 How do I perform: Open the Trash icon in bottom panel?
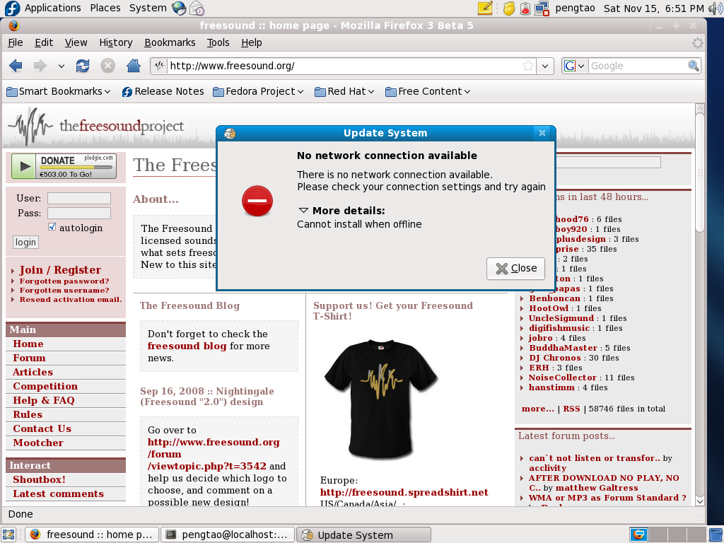(x=716, y=535)
